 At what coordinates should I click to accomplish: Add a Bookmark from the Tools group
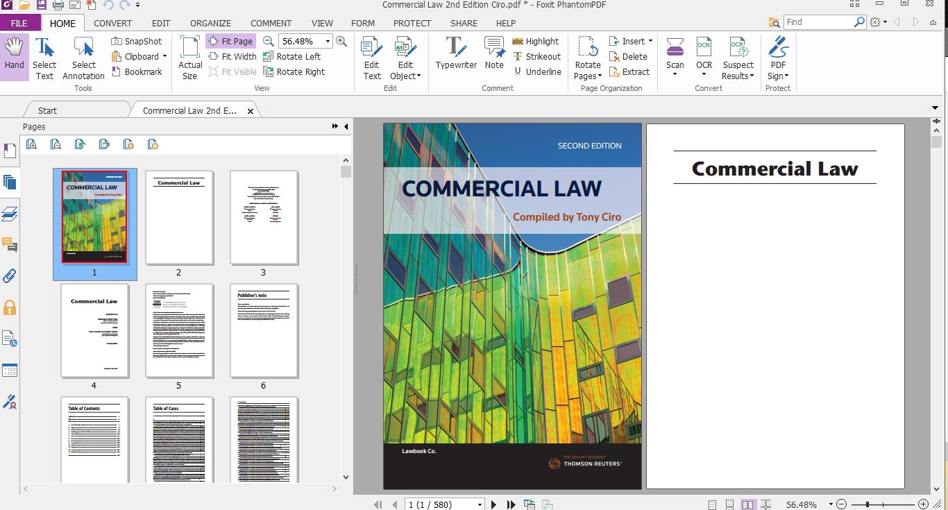tap(137, 72)
